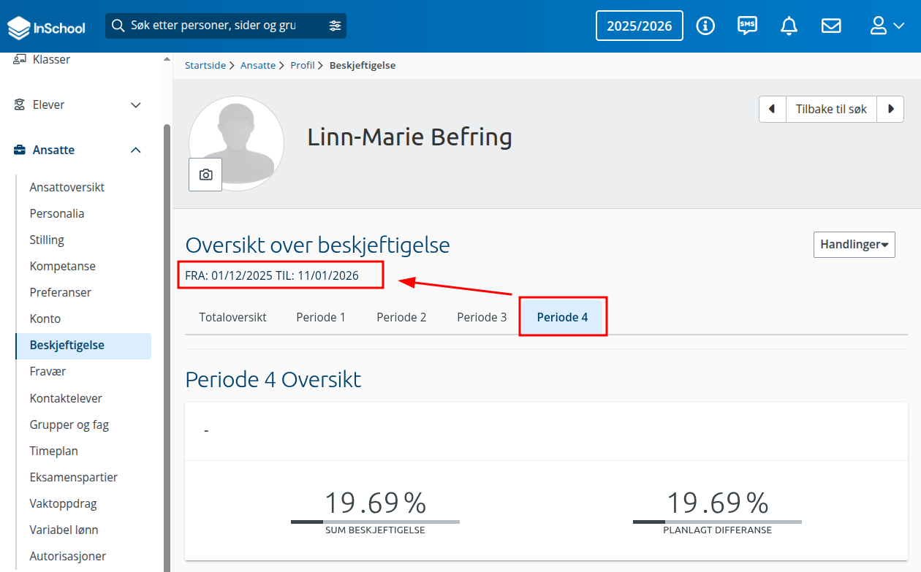Open Klasser in sidebar
The image size is (921, 572).
pos(51,59)
